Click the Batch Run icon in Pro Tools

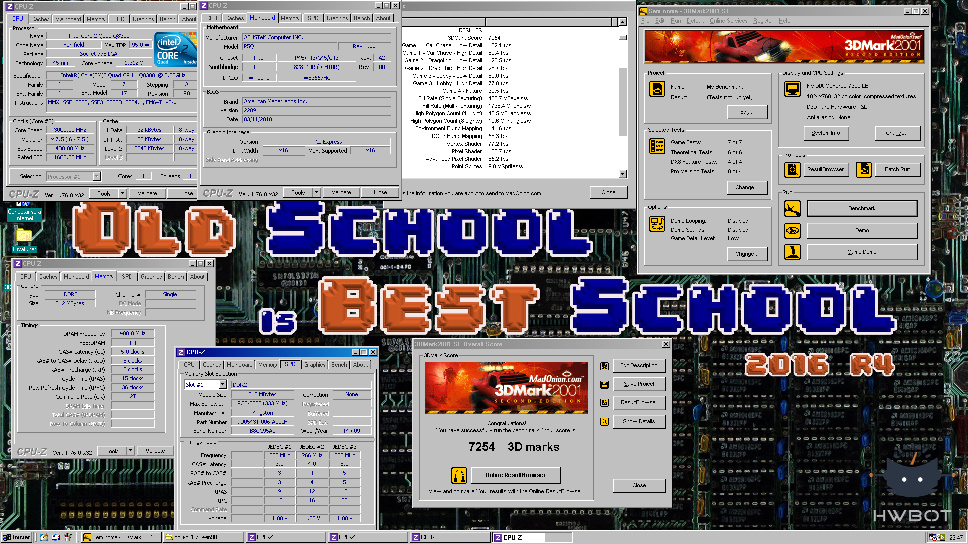tap(864, 170)
